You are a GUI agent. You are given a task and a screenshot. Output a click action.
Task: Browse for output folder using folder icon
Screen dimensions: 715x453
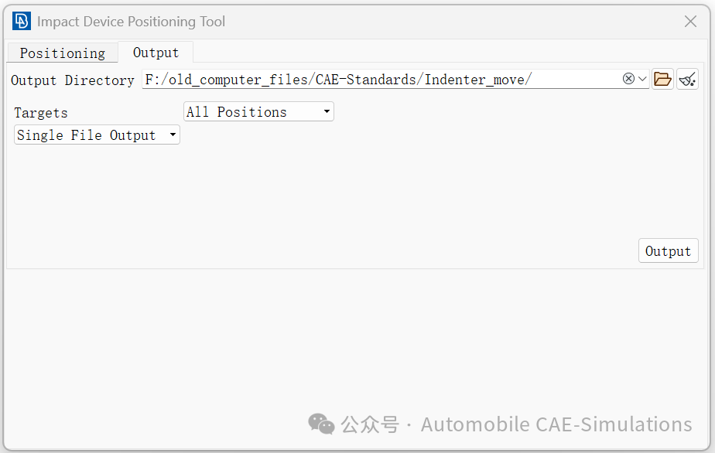(x=662, y=80)
